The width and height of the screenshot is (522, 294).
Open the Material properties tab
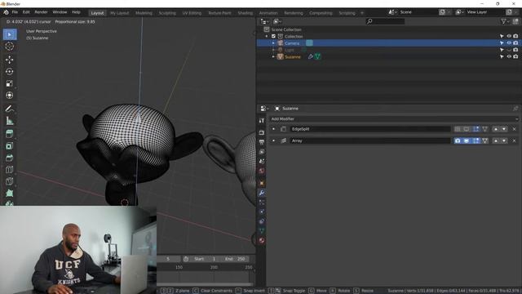coord(262,240)
